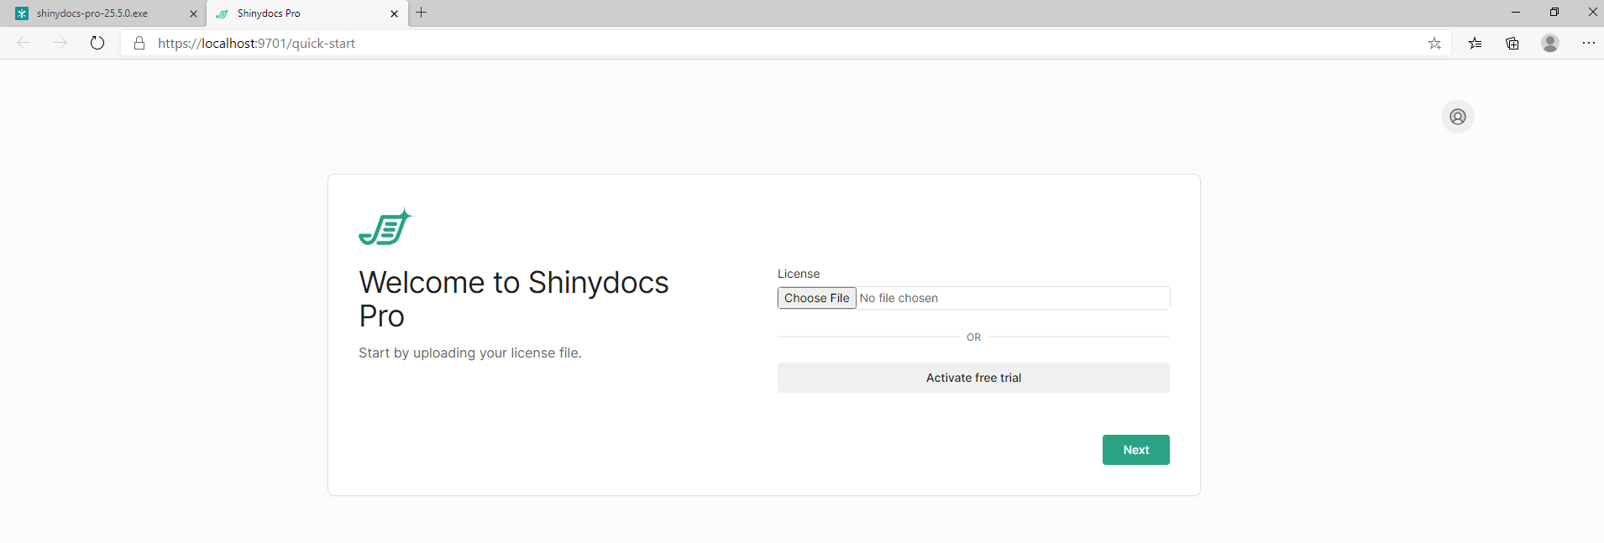The width and height of the screenshot is (1604, 543).
Task: Open the user account icon in page corner
Action: pyautogui.click(x=1457, y=117)
